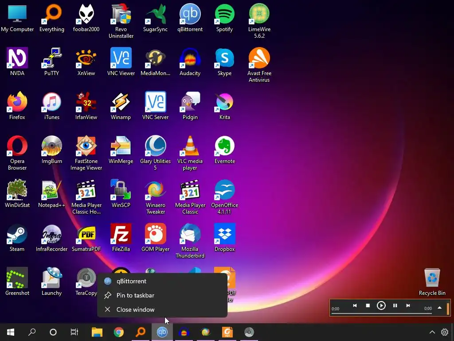Image resolution: width=454 pixels, height=341 pixels.
Task: Select the VNC Viewer shortcut
Action: tap(121, 62)
